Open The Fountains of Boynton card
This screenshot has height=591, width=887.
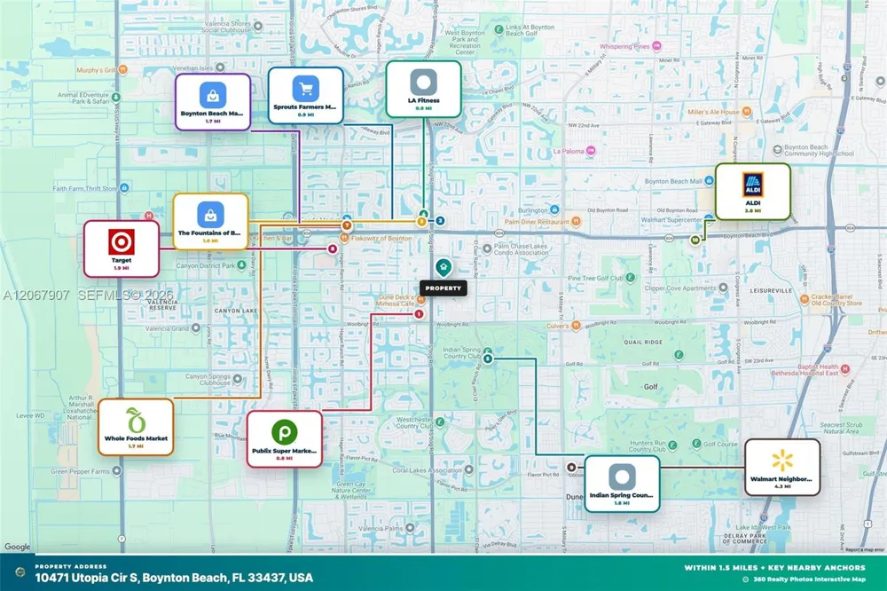[210, 221]
